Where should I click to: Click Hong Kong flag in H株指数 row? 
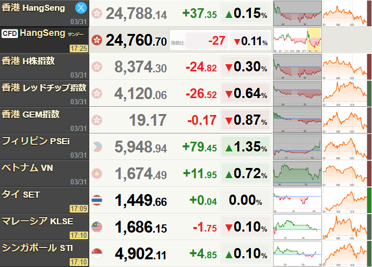coord(97,67)
